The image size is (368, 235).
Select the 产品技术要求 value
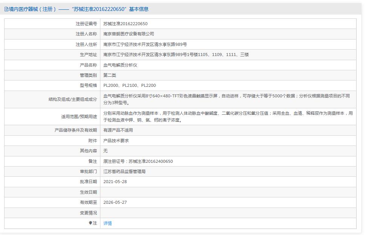[116, 141]
